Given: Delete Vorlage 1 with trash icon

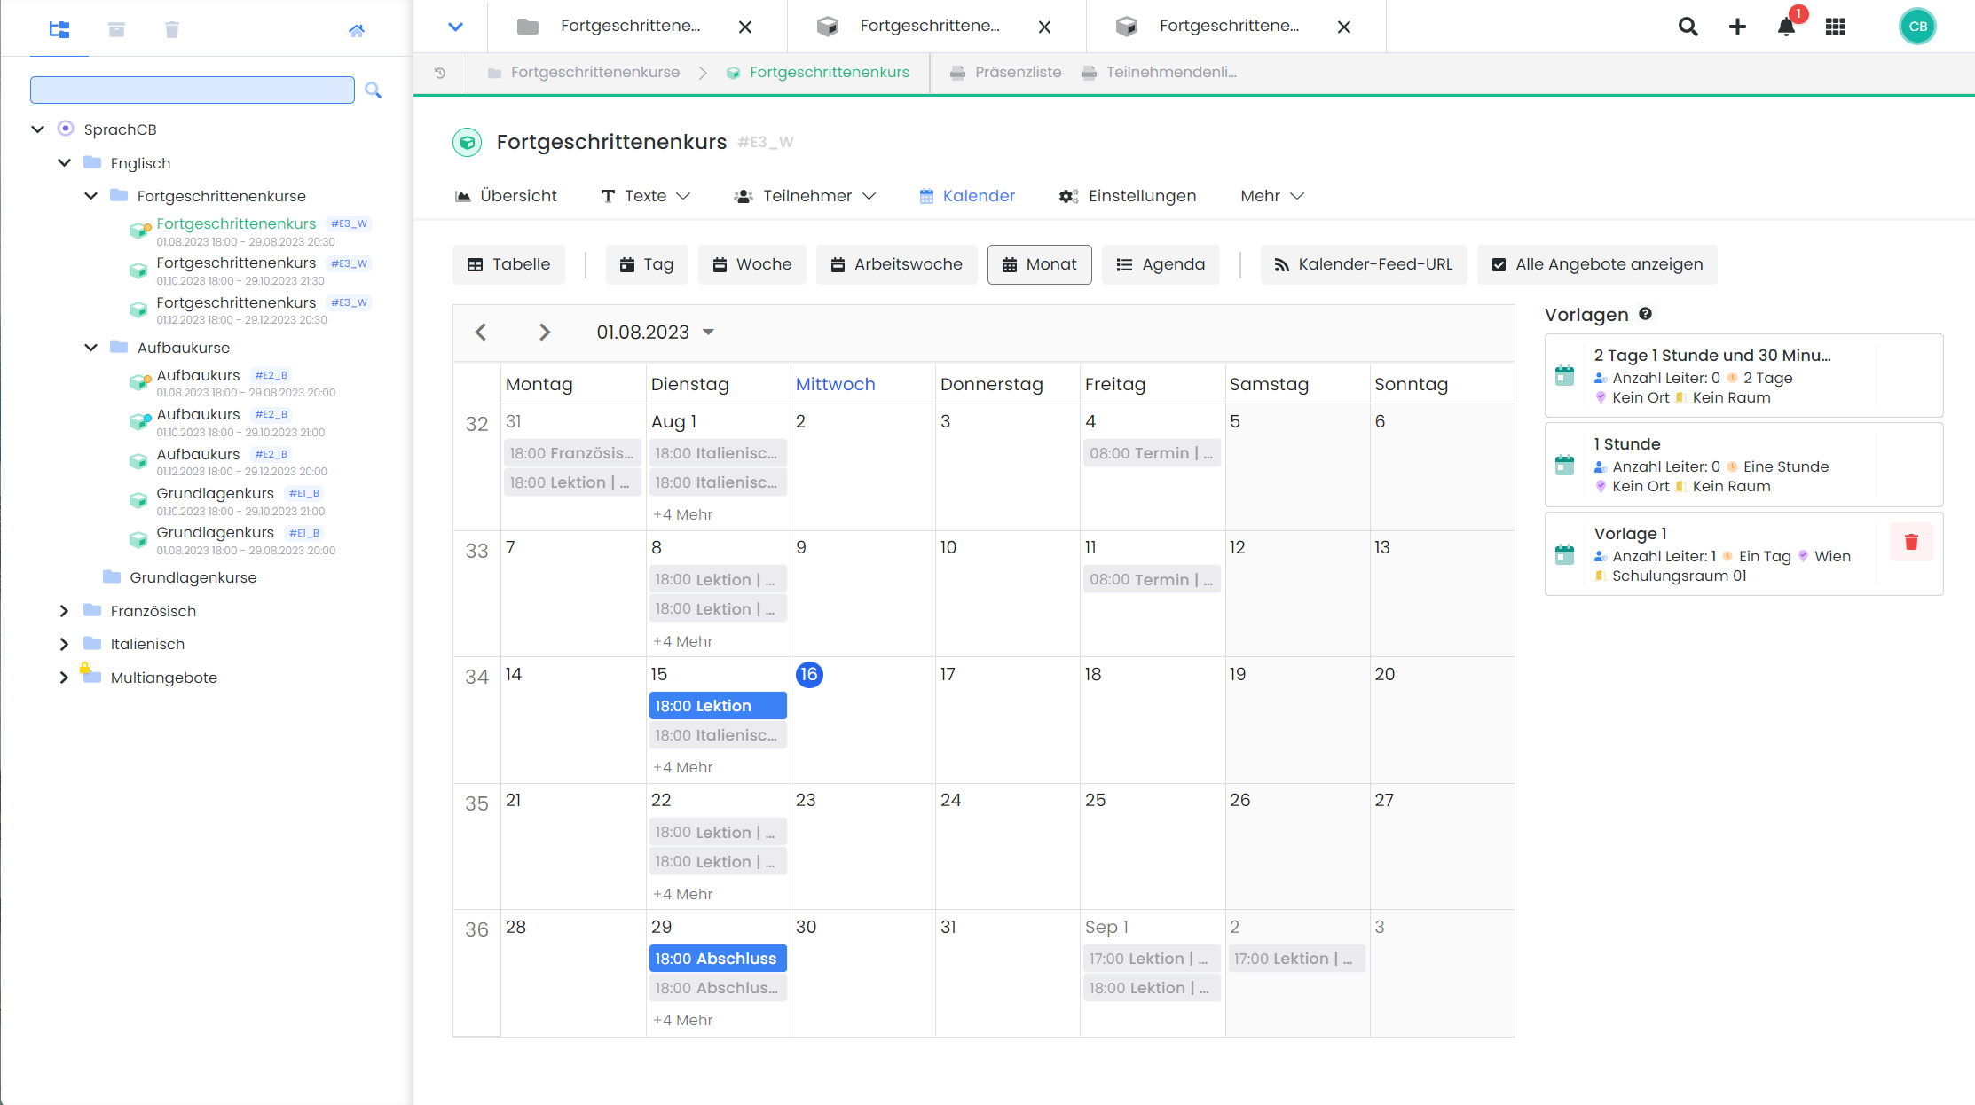Looking at the screenshot, I should [1911, 542].
